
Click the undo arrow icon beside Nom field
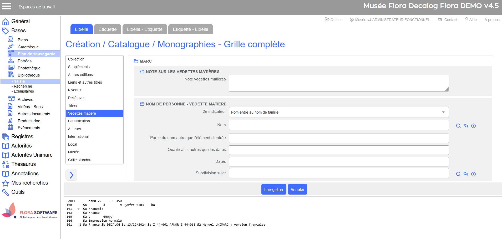(x=466, y=126)
